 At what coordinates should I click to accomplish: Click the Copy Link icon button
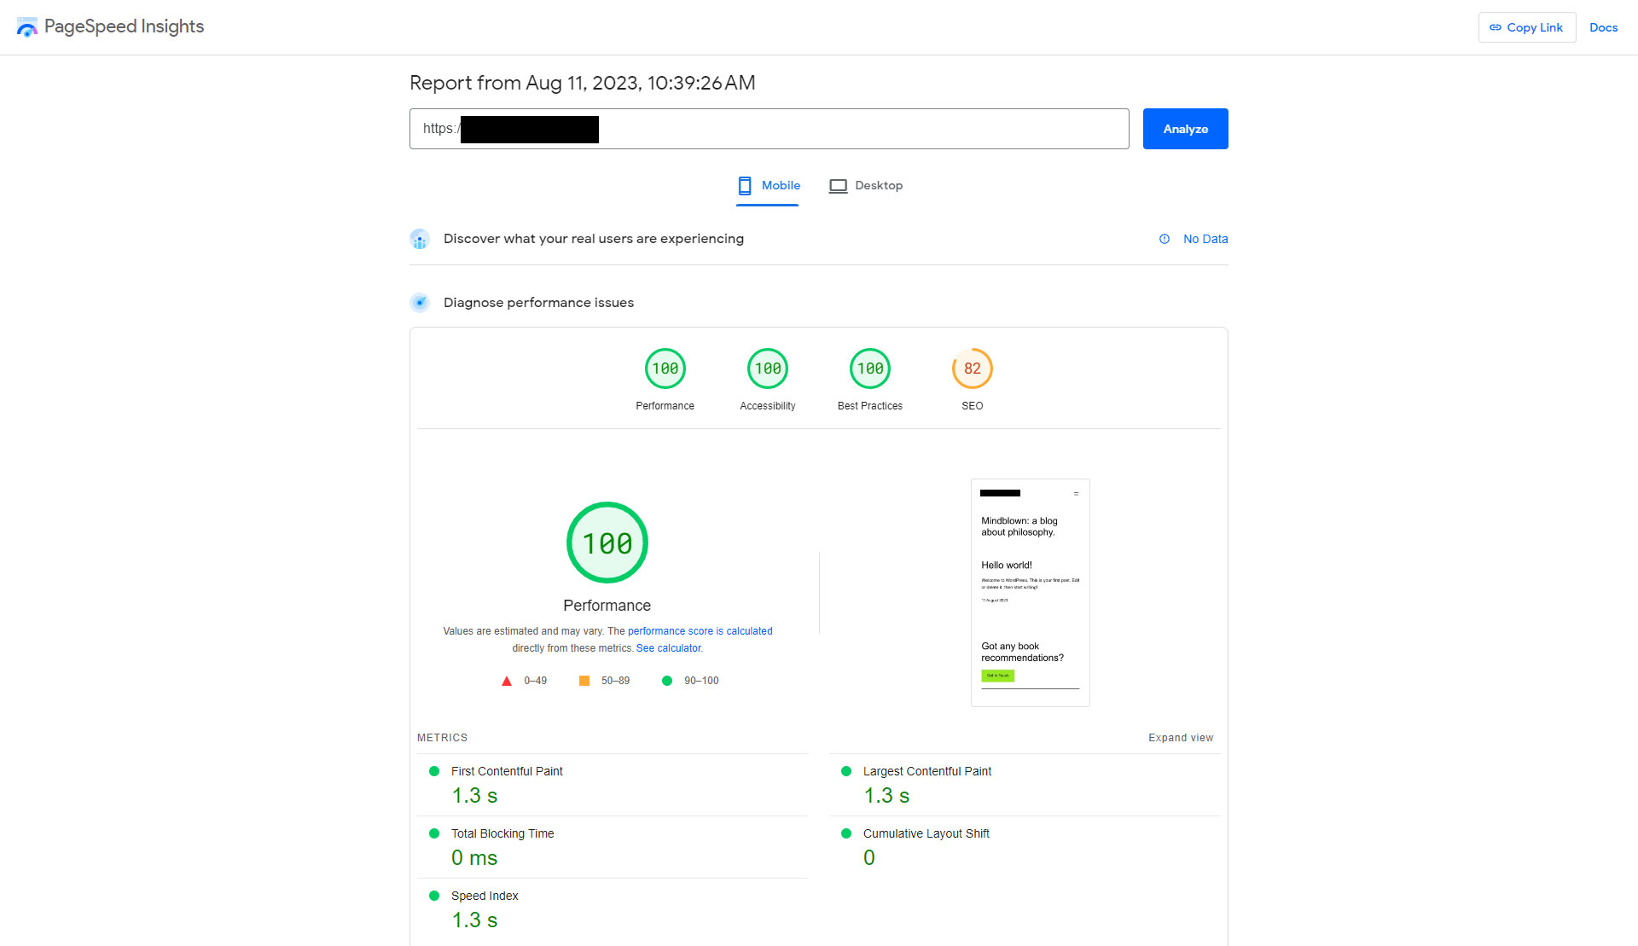[1495, 27]
